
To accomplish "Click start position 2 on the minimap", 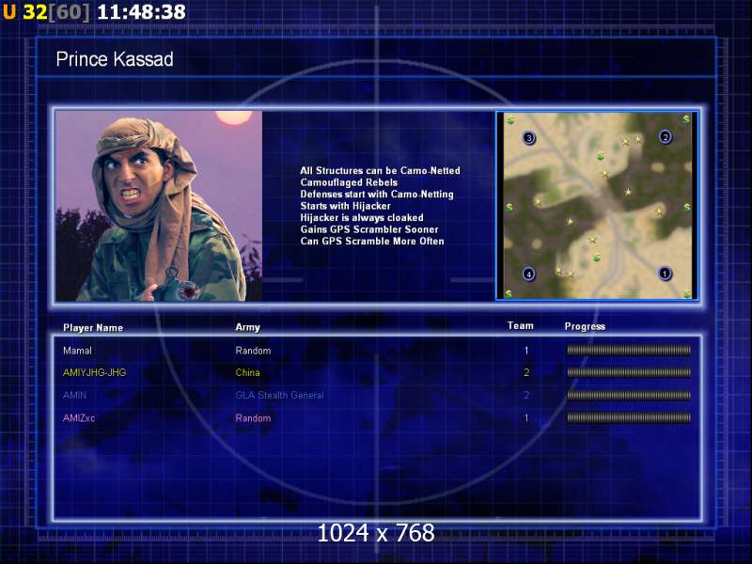I will click(666, 136).
